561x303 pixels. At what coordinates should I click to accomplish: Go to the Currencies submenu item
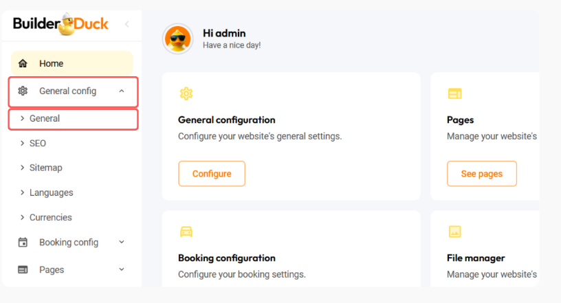click(50, 218)
